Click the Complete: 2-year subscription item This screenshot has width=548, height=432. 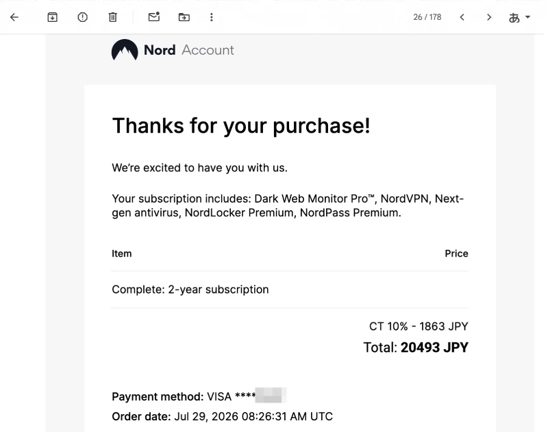190,290
